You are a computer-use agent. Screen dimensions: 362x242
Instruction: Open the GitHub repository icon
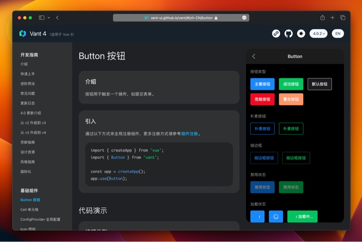288,34
